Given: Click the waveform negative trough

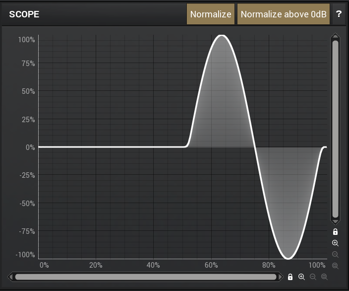Looking at the screenshot, I should point(288,258).
